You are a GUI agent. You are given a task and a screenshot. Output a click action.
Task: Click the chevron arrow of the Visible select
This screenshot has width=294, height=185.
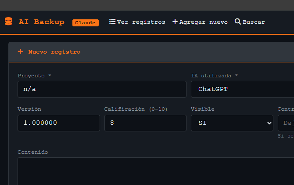coord(269,123)
